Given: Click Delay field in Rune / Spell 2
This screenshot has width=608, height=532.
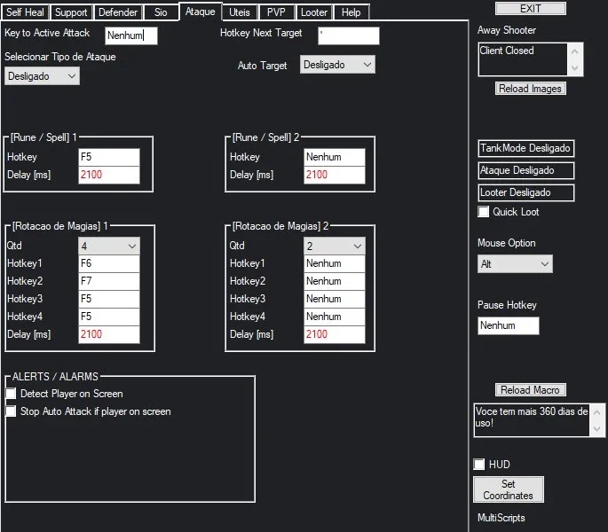Looking at the screenshot, I should pyautogui.click(x=335, y=175).
